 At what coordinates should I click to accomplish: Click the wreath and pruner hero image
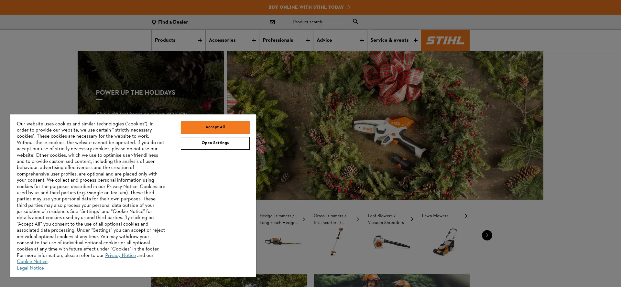point(385,125)
